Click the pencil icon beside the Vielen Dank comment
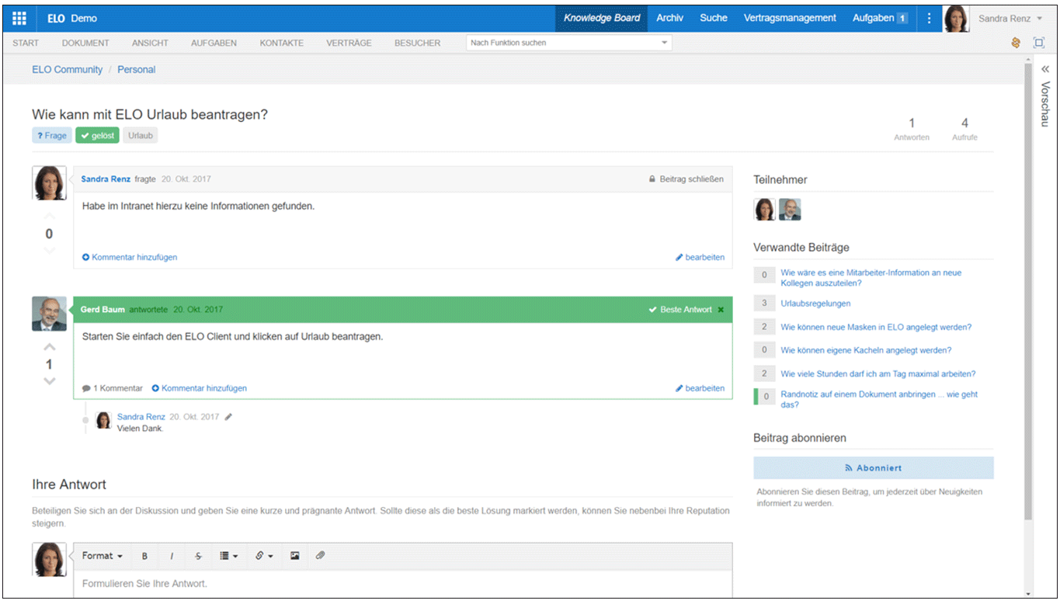 [228, 417]
